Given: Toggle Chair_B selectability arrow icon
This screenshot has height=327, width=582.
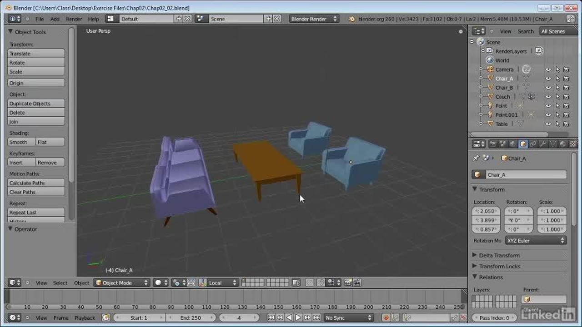Looking at the screenshot, I should tap(557, 88).
